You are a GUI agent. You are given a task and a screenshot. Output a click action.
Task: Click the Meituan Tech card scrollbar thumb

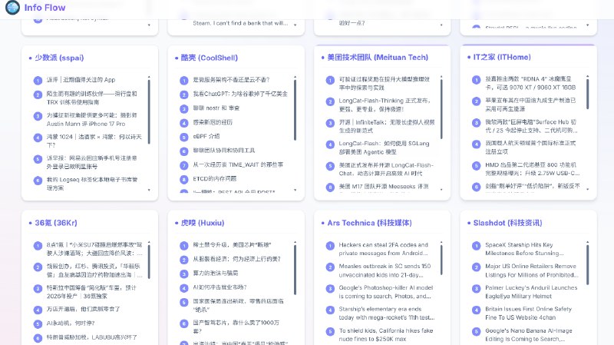[441, 109]
